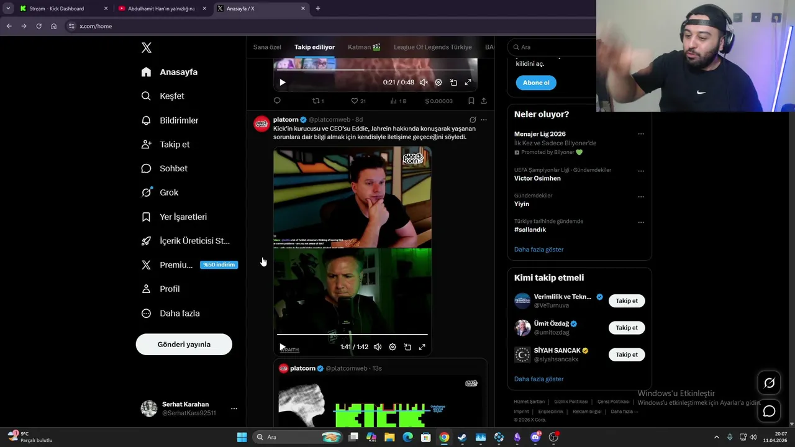Bookmark the first post
This screenshot has width=795, height=447.
pyautogui.click(x=471, y=101)
